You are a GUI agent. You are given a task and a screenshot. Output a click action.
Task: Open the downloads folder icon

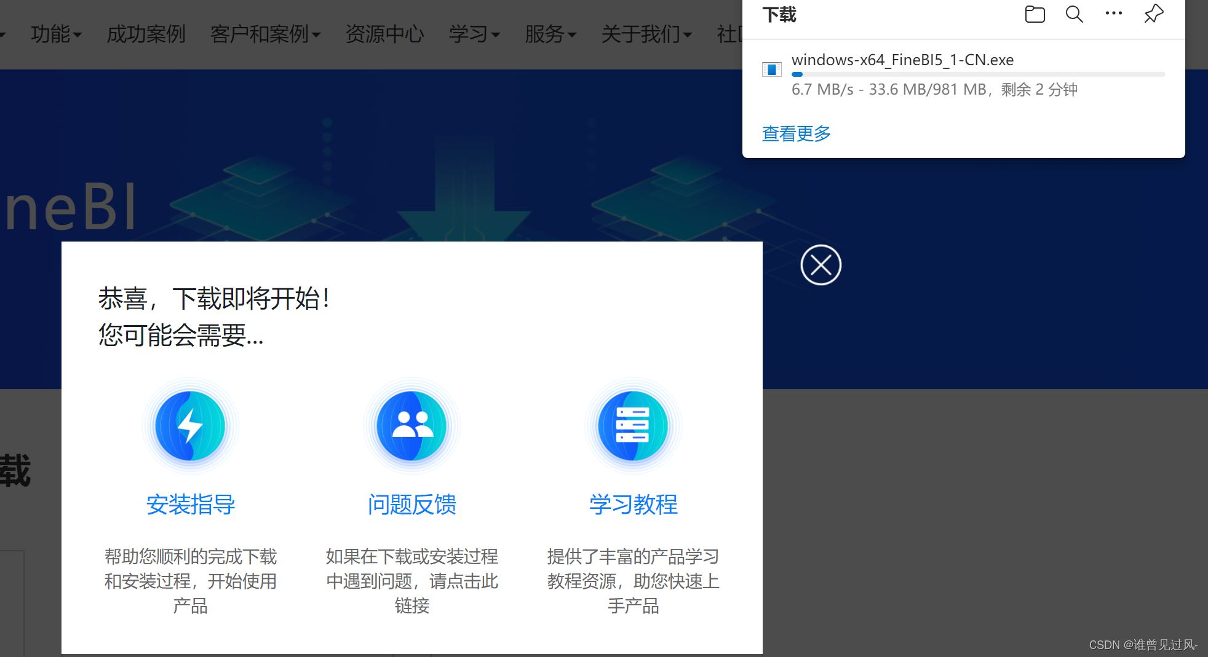(x=1035, y=14)
